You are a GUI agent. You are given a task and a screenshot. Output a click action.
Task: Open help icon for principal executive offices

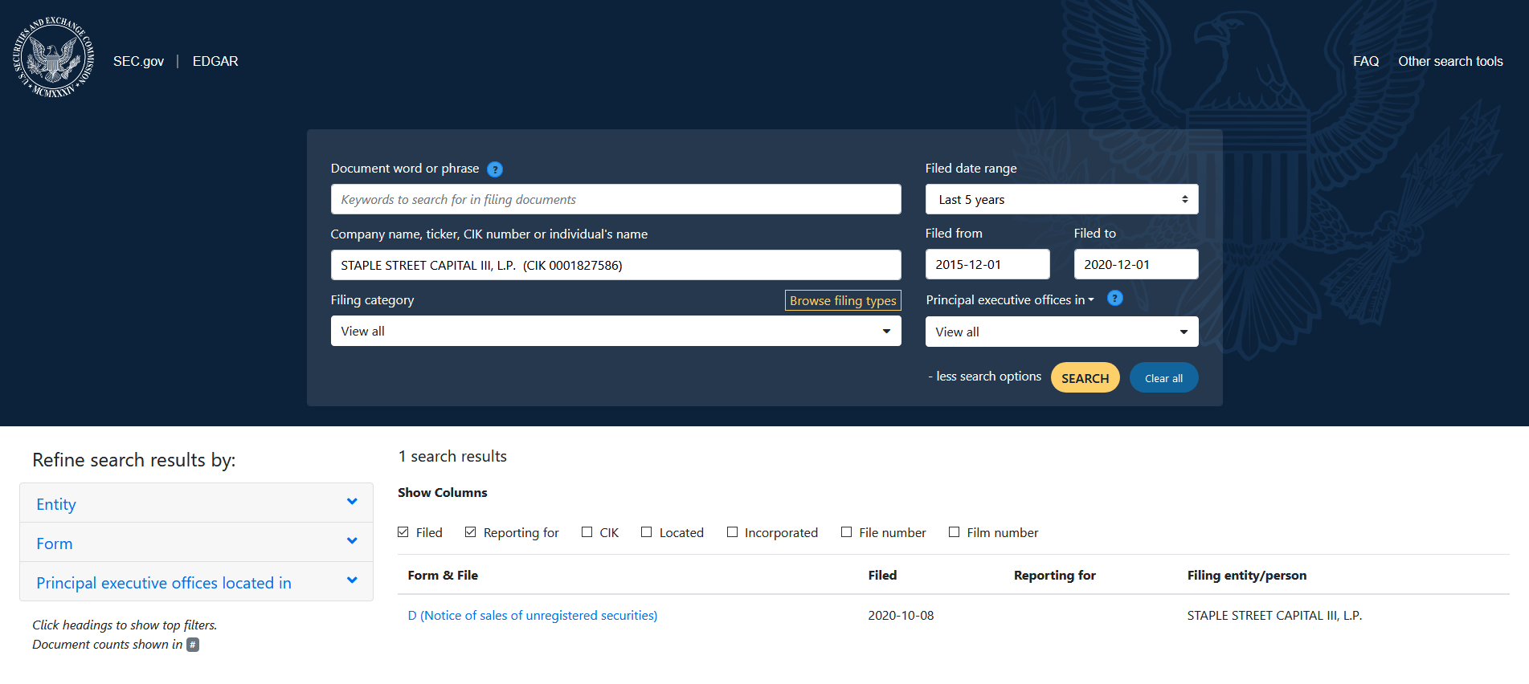click(1115, 299)
